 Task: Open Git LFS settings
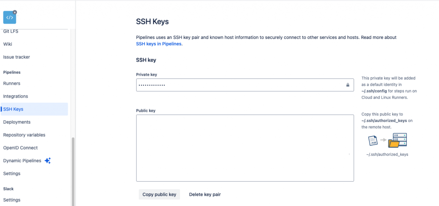[11, 31]
